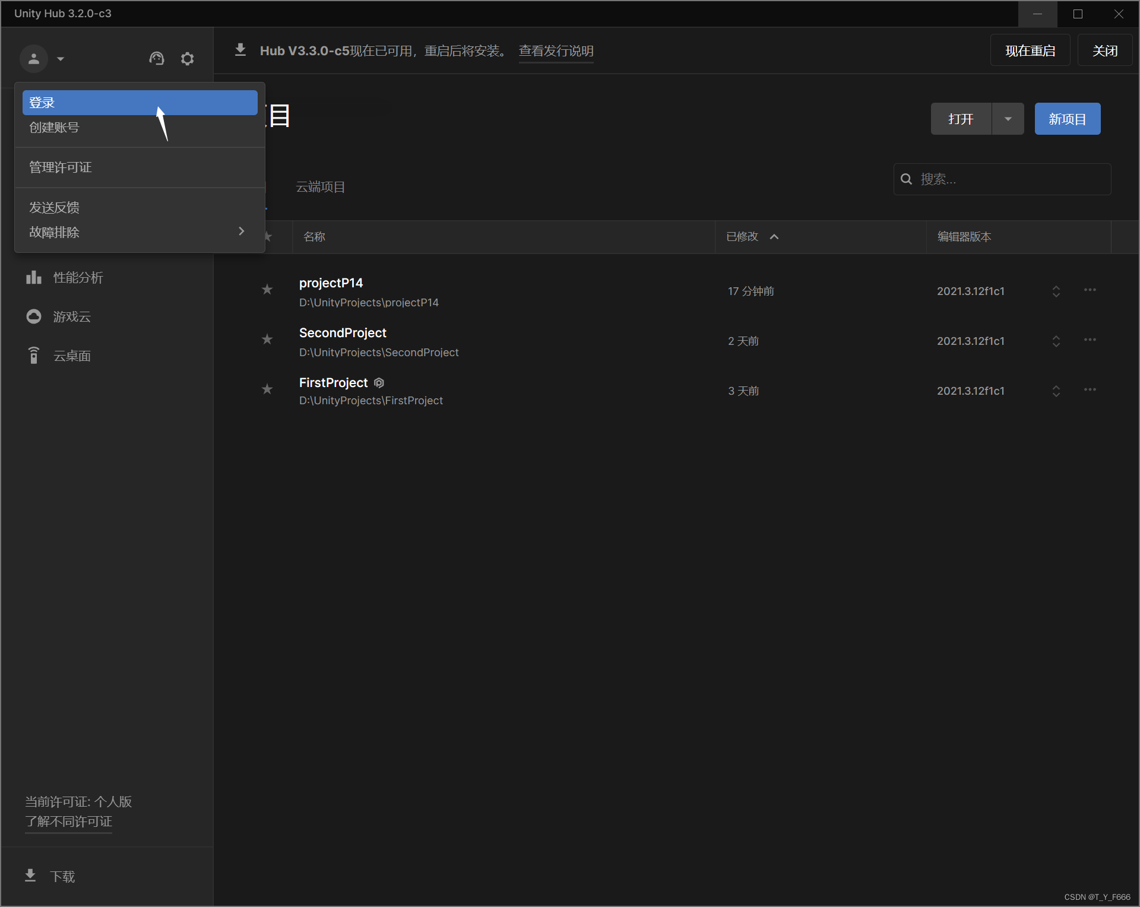Switch to the 云端项目 tab
The width and height of the screenshot is (1140, 907).
point(321,188)
